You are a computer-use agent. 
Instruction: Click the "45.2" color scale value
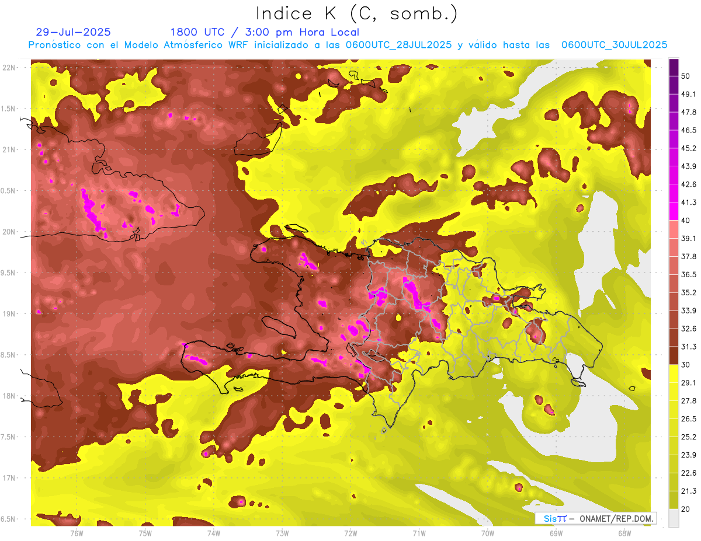[x=689, y=148]
